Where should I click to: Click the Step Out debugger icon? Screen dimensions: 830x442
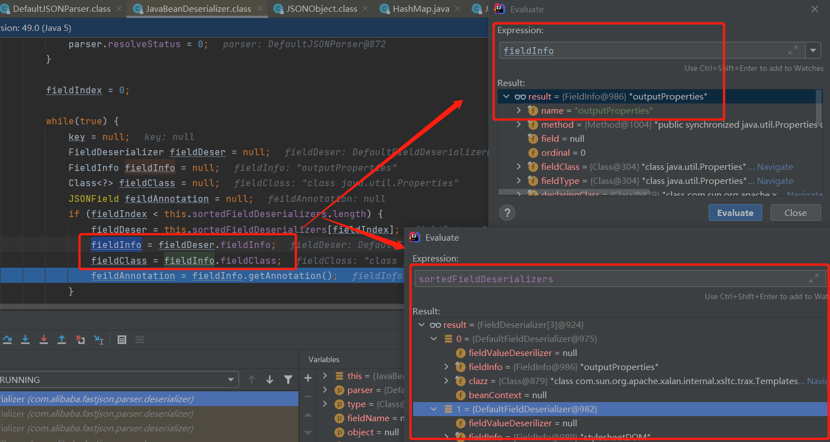click(62, 339)
